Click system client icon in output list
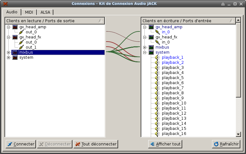 tap(15, 57)
